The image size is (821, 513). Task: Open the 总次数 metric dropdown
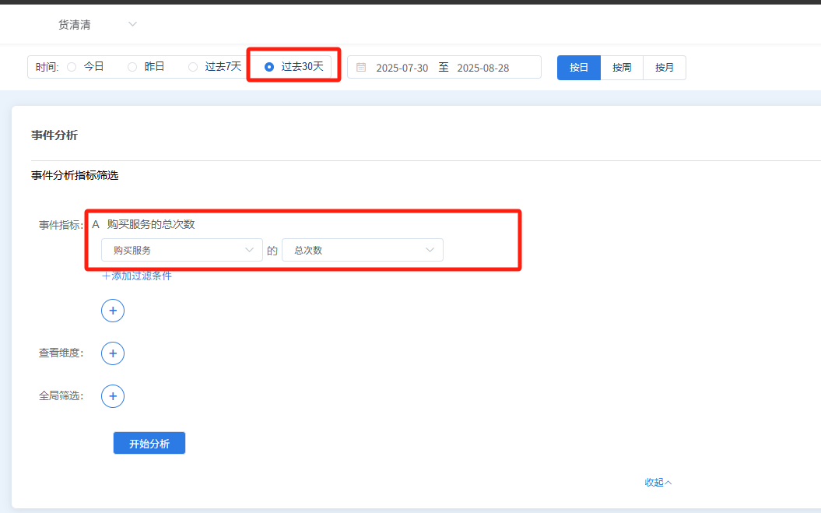[363, 250]
